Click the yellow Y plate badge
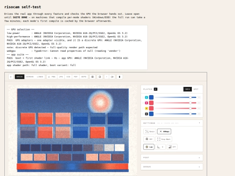The height and width of the screenshot is (176, 235). coord(146,108)
